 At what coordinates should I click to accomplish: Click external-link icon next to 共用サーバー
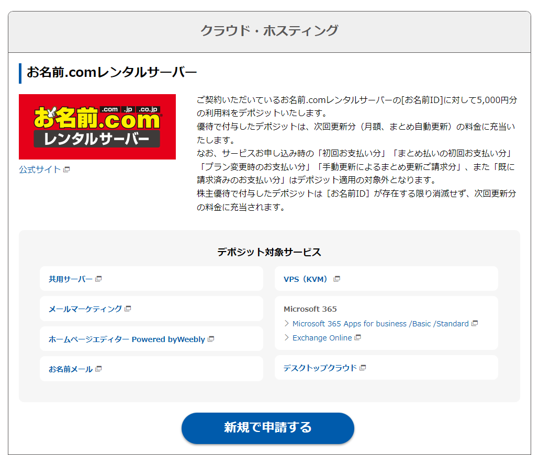click(x=98, y=279)
